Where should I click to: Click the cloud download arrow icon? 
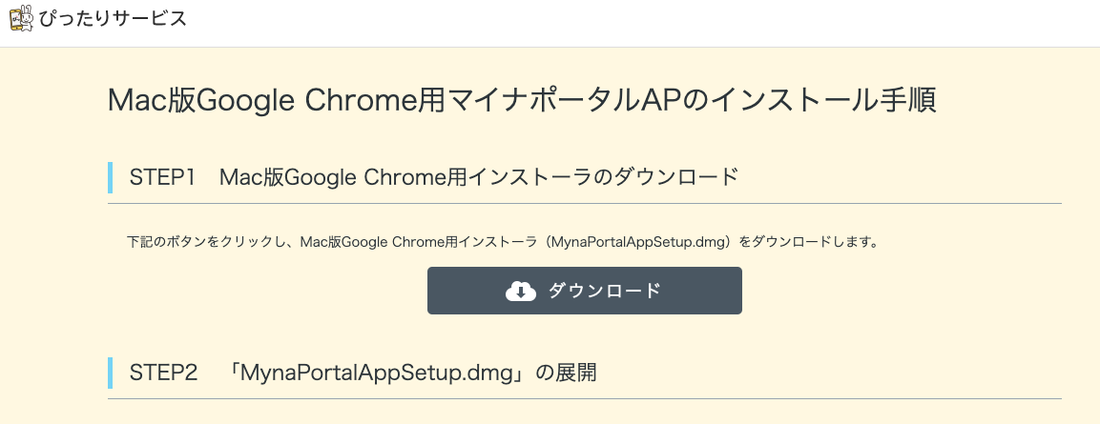coord(521,291)
